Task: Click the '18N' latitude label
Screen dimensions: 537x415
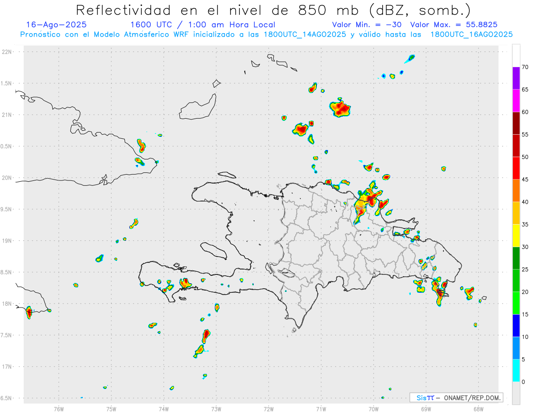Action: (x=7, y=304)
